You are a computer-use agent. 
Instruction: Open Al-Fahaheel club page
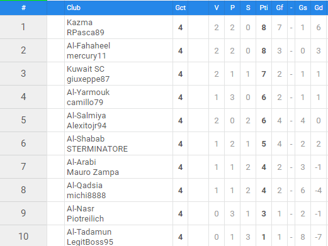(88, 46)
